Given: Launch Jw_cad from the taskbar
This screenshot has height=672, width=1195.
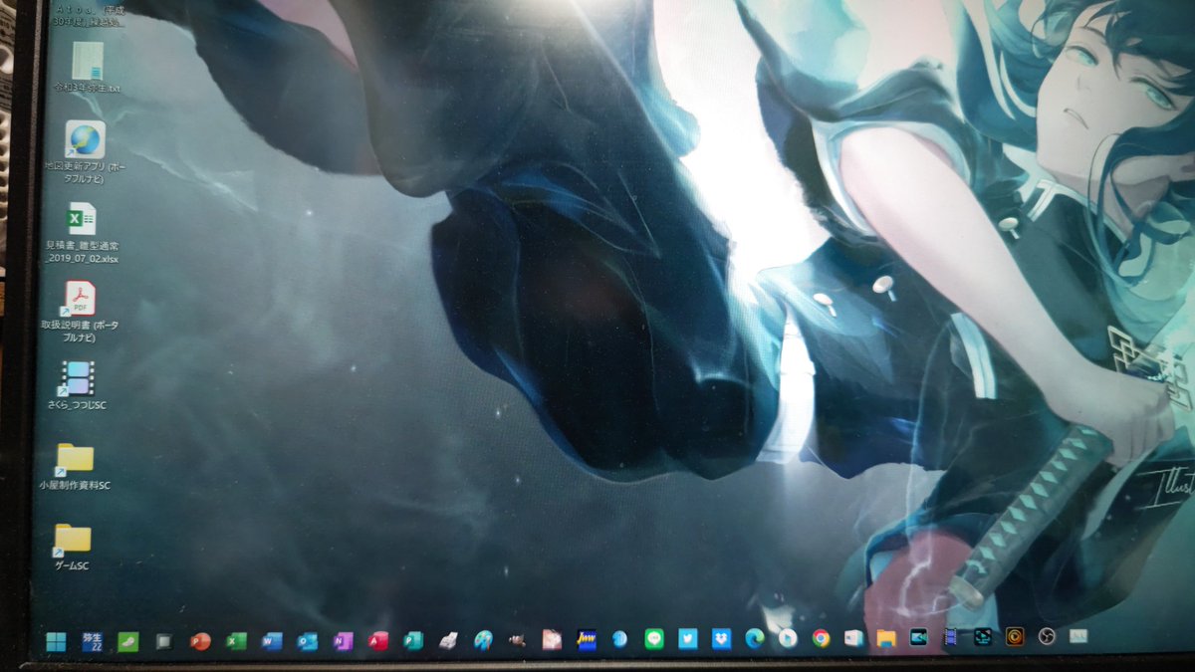Looking at the screenshot, I should (587, 640).
